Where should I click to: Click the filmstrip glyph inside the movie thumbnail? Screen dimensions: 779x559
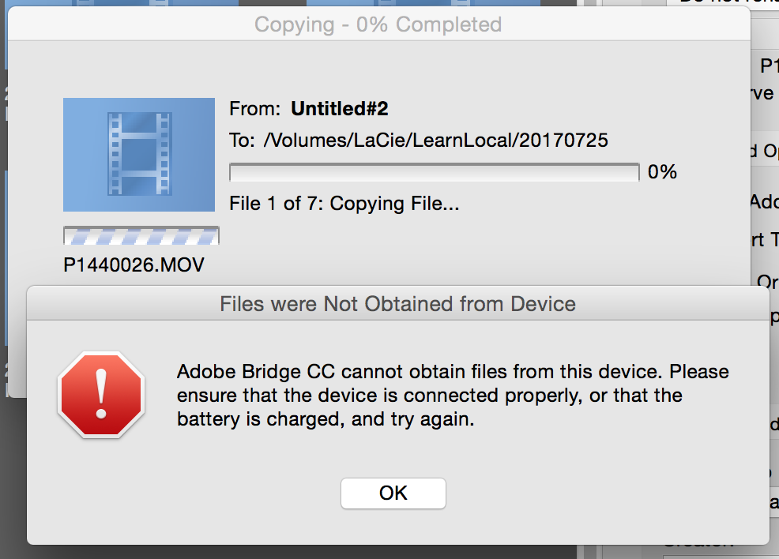(x=140, y=153)
